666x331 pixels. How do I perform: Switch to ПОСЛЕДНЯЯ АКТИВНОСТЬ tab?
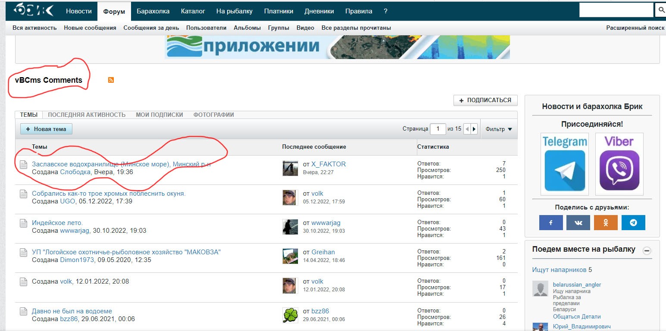click(x=87, y=115)
